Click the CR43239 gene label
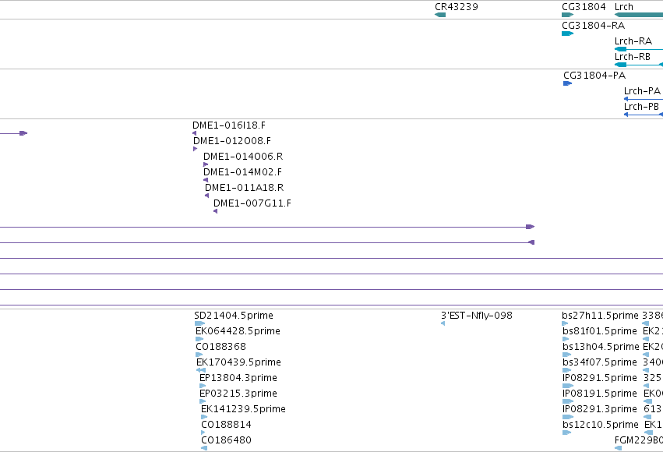This screenshot has width=663, height=452. (x=457, y=7)
